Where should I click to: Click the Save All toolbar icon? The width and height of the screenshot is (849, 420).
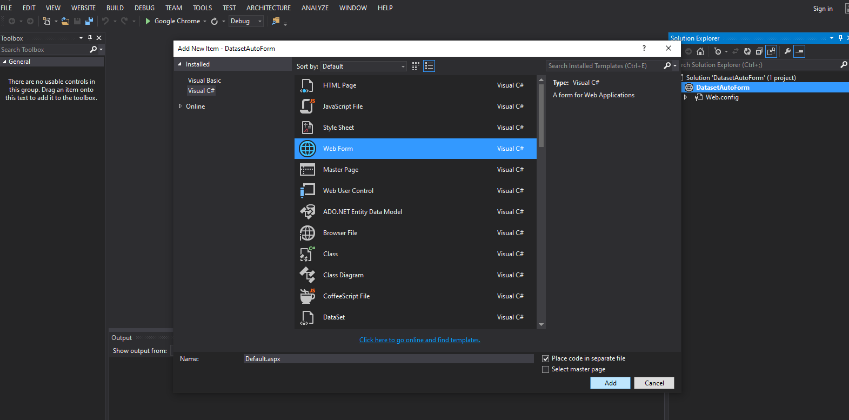(x=89, y=21)
